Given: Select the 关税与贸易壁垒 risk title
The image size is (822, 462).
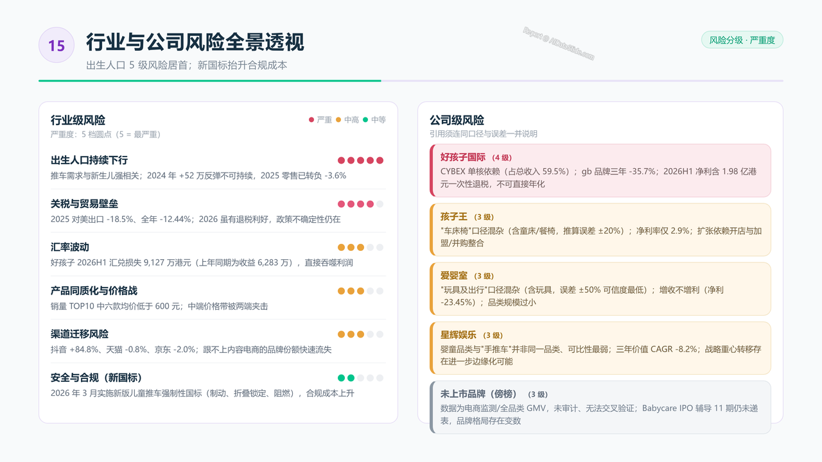Looking at the screenshot, I should (x=84, y=203).
